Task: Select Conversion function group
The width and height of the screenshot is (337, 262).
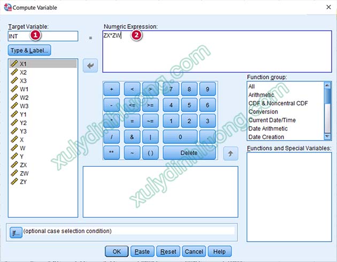Action: (286, 112)
